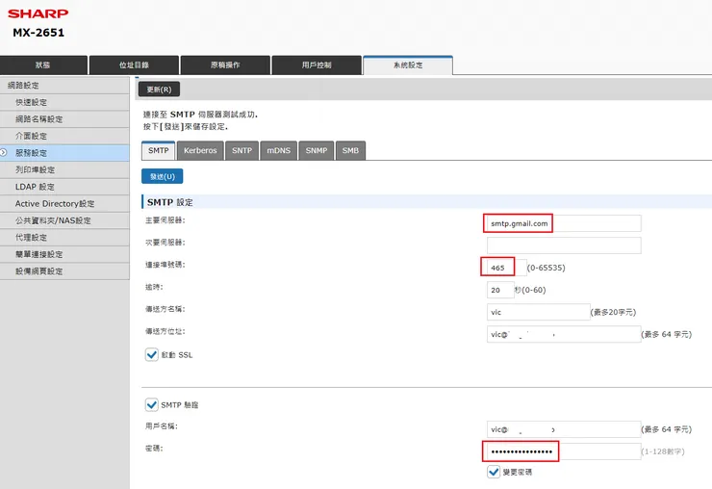Screen dimensions: 712x489
Task: Focus the empty secondary server field
Action: [564, 245]
